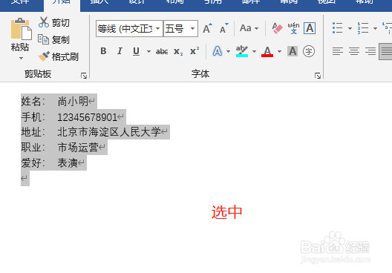Apply text effects glowing A icon
Screen dimensions: 392x273
click(x=218, y=51)
